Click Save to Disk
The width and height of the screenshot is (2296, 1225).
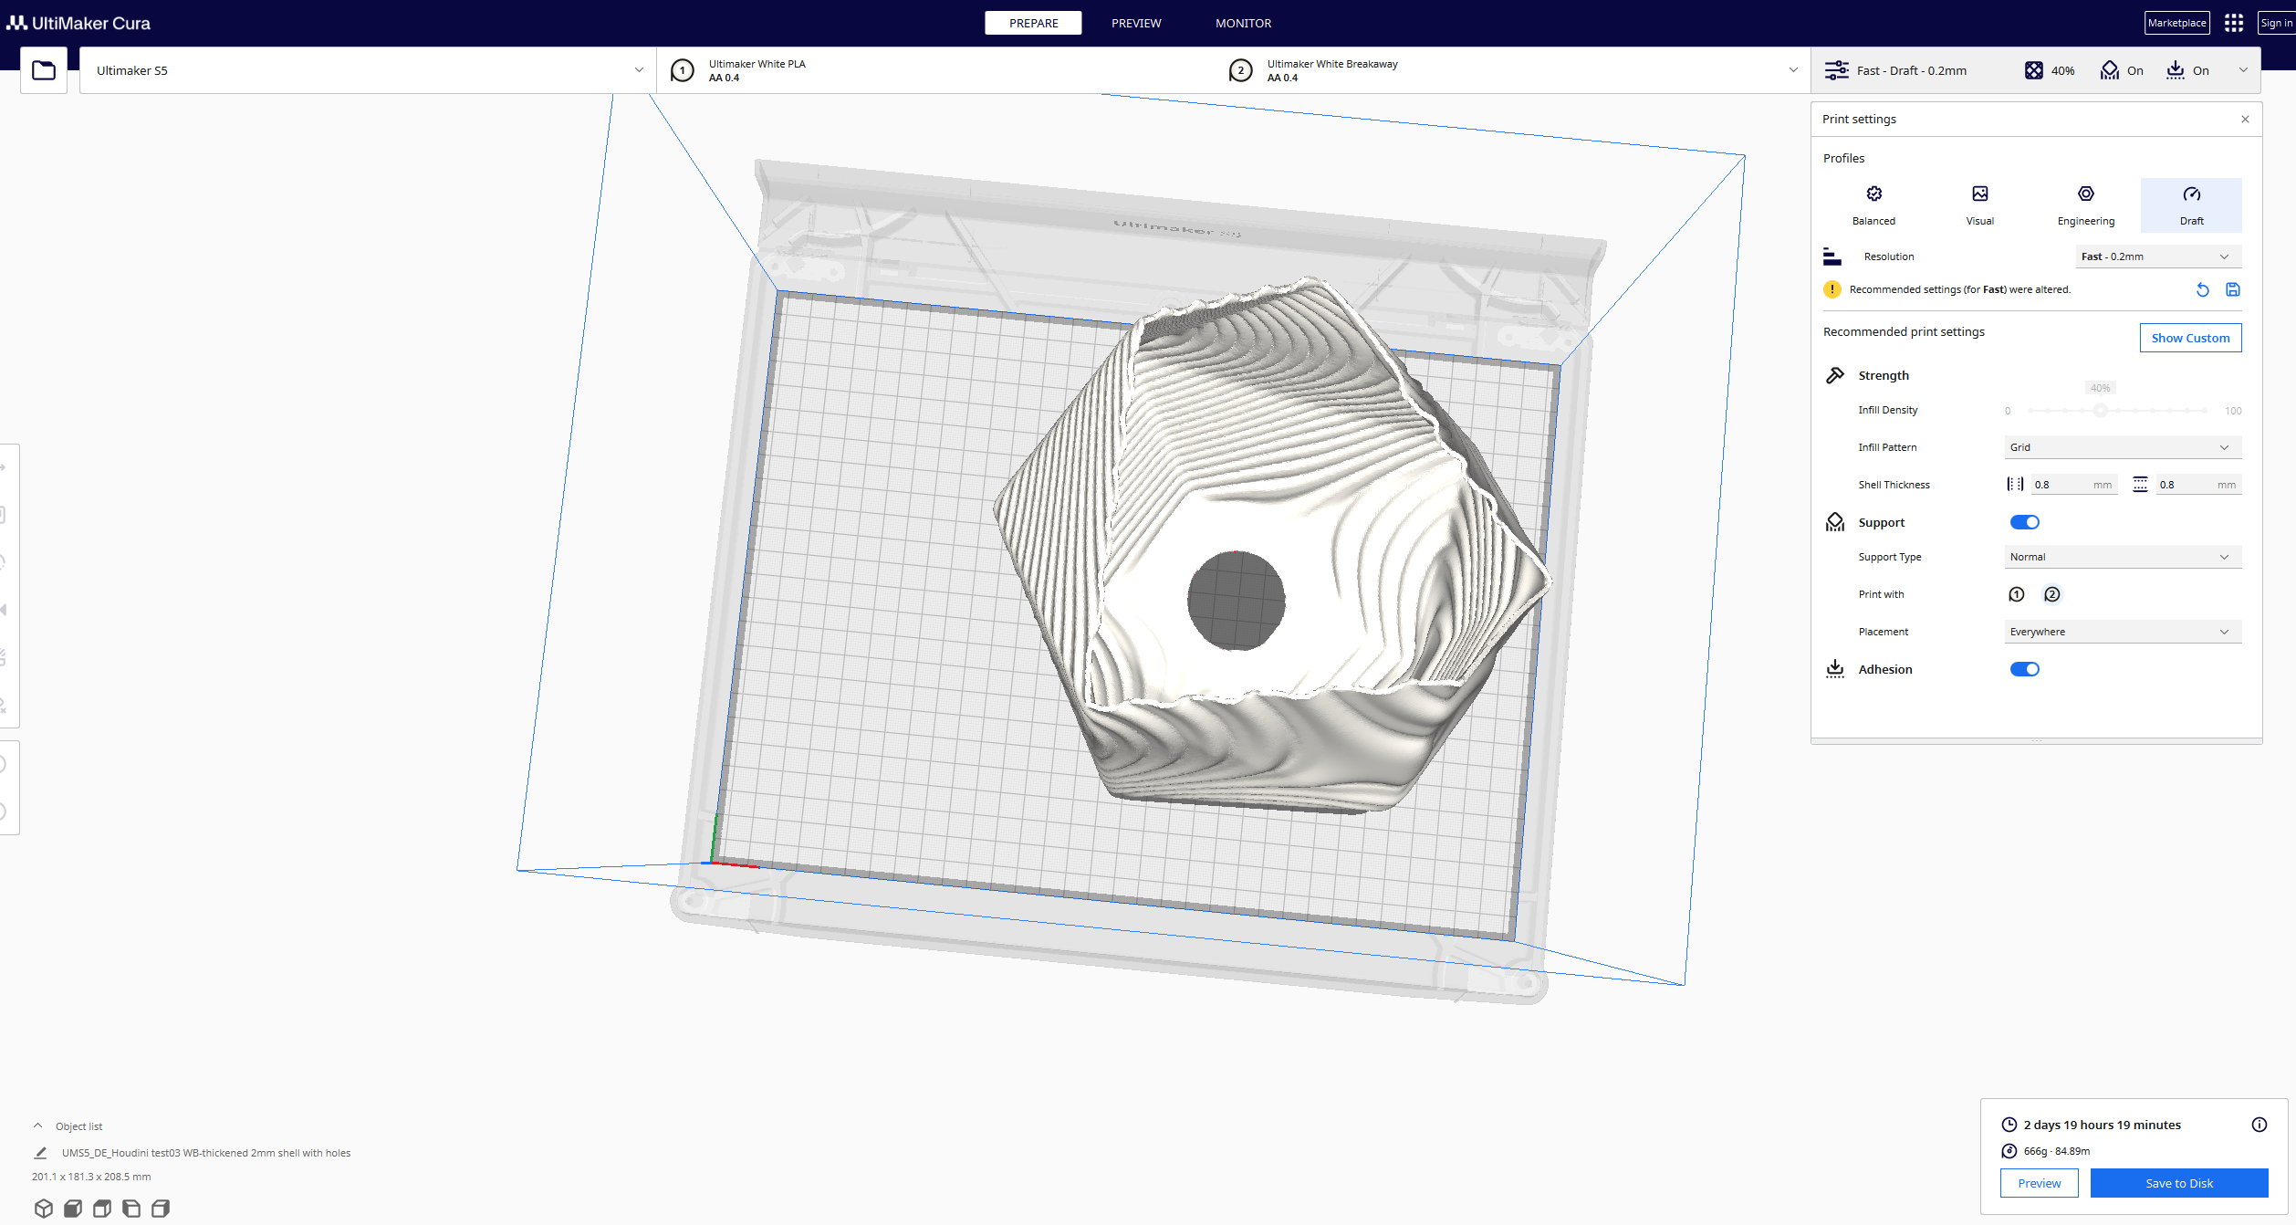[2179, 1182]
